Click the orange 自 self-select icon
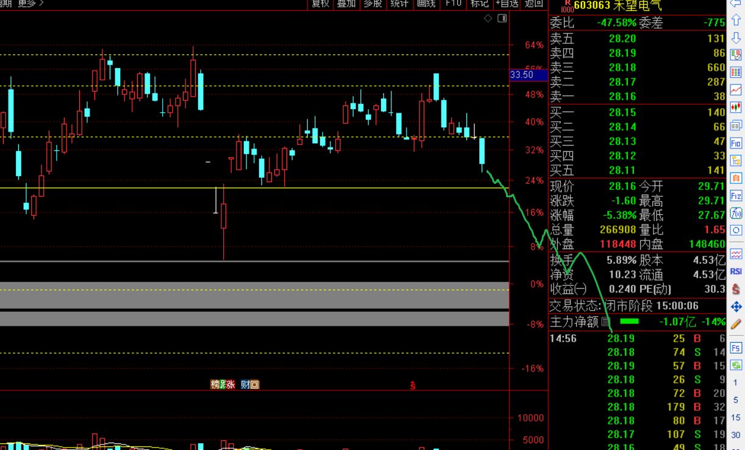 click(736, 178)
